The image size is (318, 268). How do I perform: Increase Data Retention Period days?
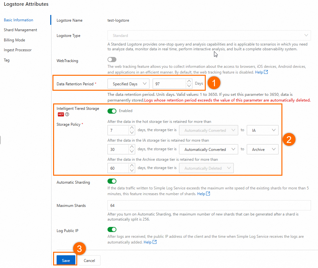click(189, 81)
